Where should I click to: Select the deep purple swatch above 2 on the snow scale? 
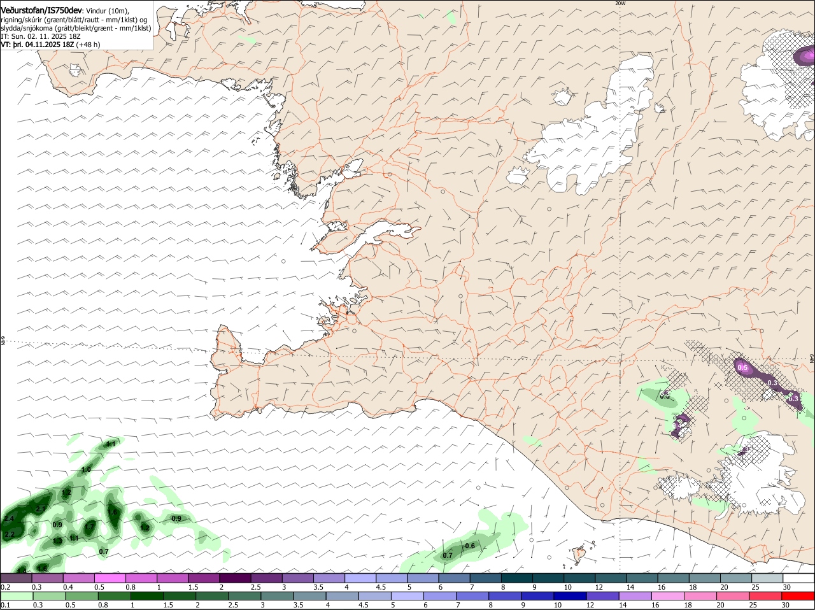[235, 578]
